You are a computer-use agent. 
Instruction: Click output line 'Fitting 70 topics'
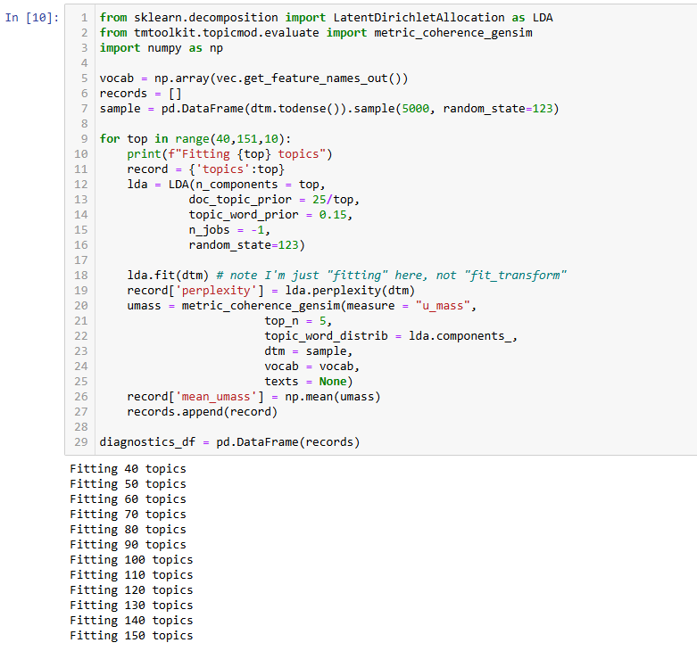click(x=128, y=514)
